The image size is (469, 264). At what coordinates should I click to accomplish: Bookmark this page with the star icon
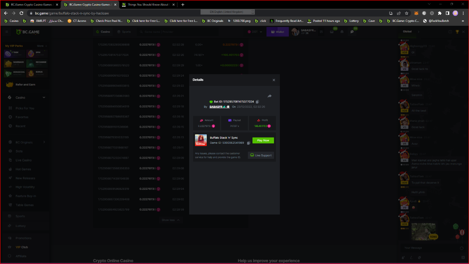coord(406,13)
